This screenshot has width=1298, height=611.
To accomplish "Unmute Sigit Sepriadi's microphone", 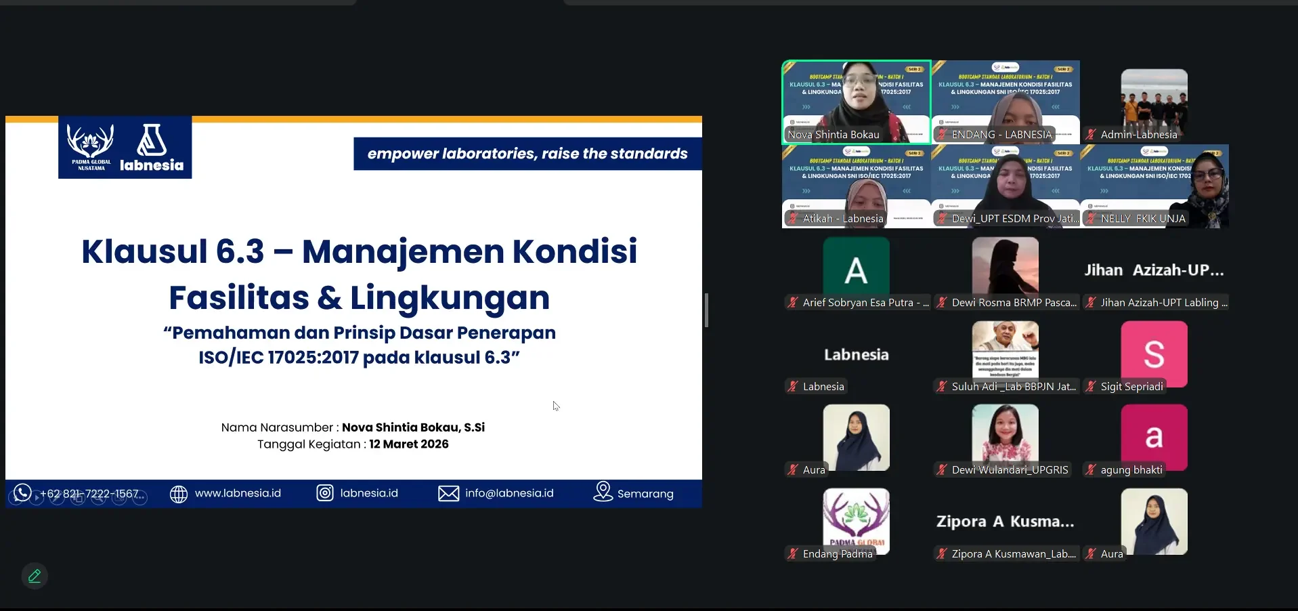I will pyautogui.click(x=1091, y=386).
